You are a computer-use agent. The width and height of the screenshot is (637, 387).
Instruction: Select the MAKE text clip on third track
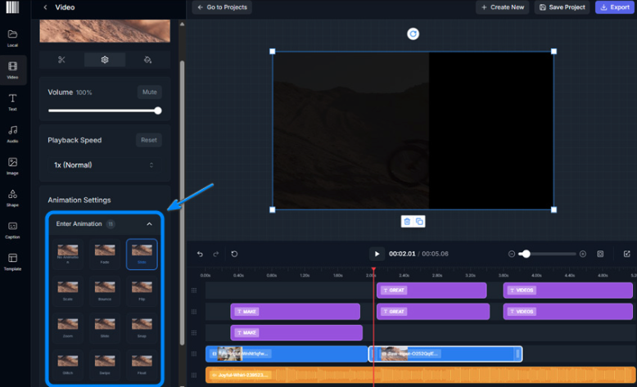click(296, 332)
